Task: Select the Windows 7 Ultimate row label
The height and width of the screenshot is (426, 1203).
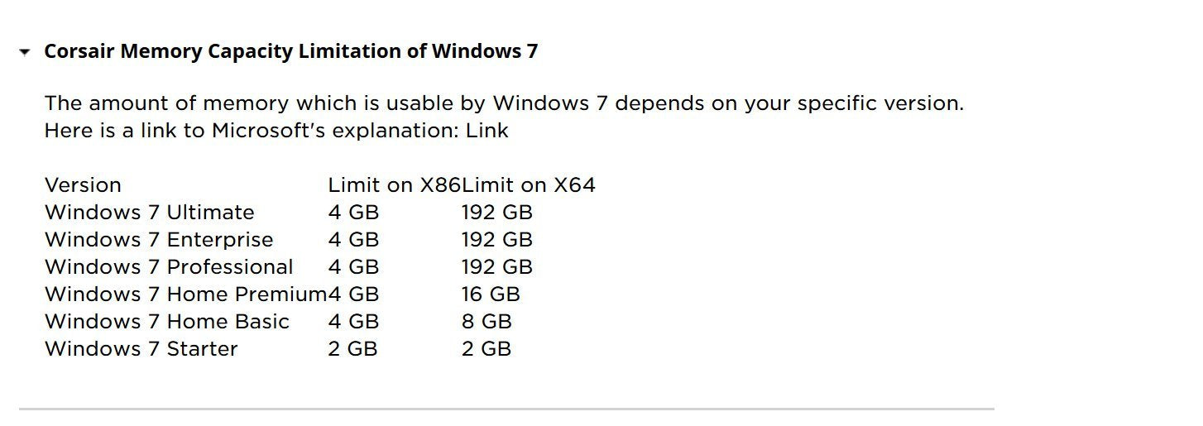Action: click(149, 212)
